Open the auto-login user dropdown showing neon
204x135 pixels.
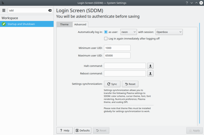tap(129, 32)
